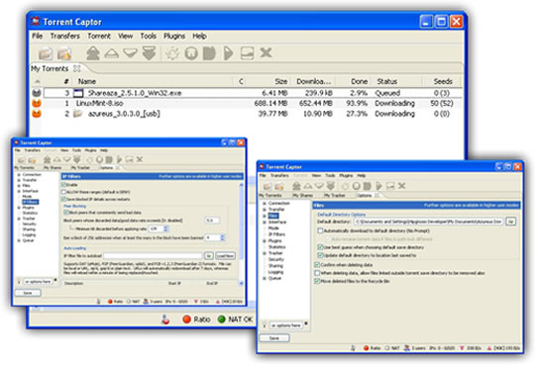Click the start arrow icon in main toolbar
Screen dimensions: 535x368
tap(228, 53)
